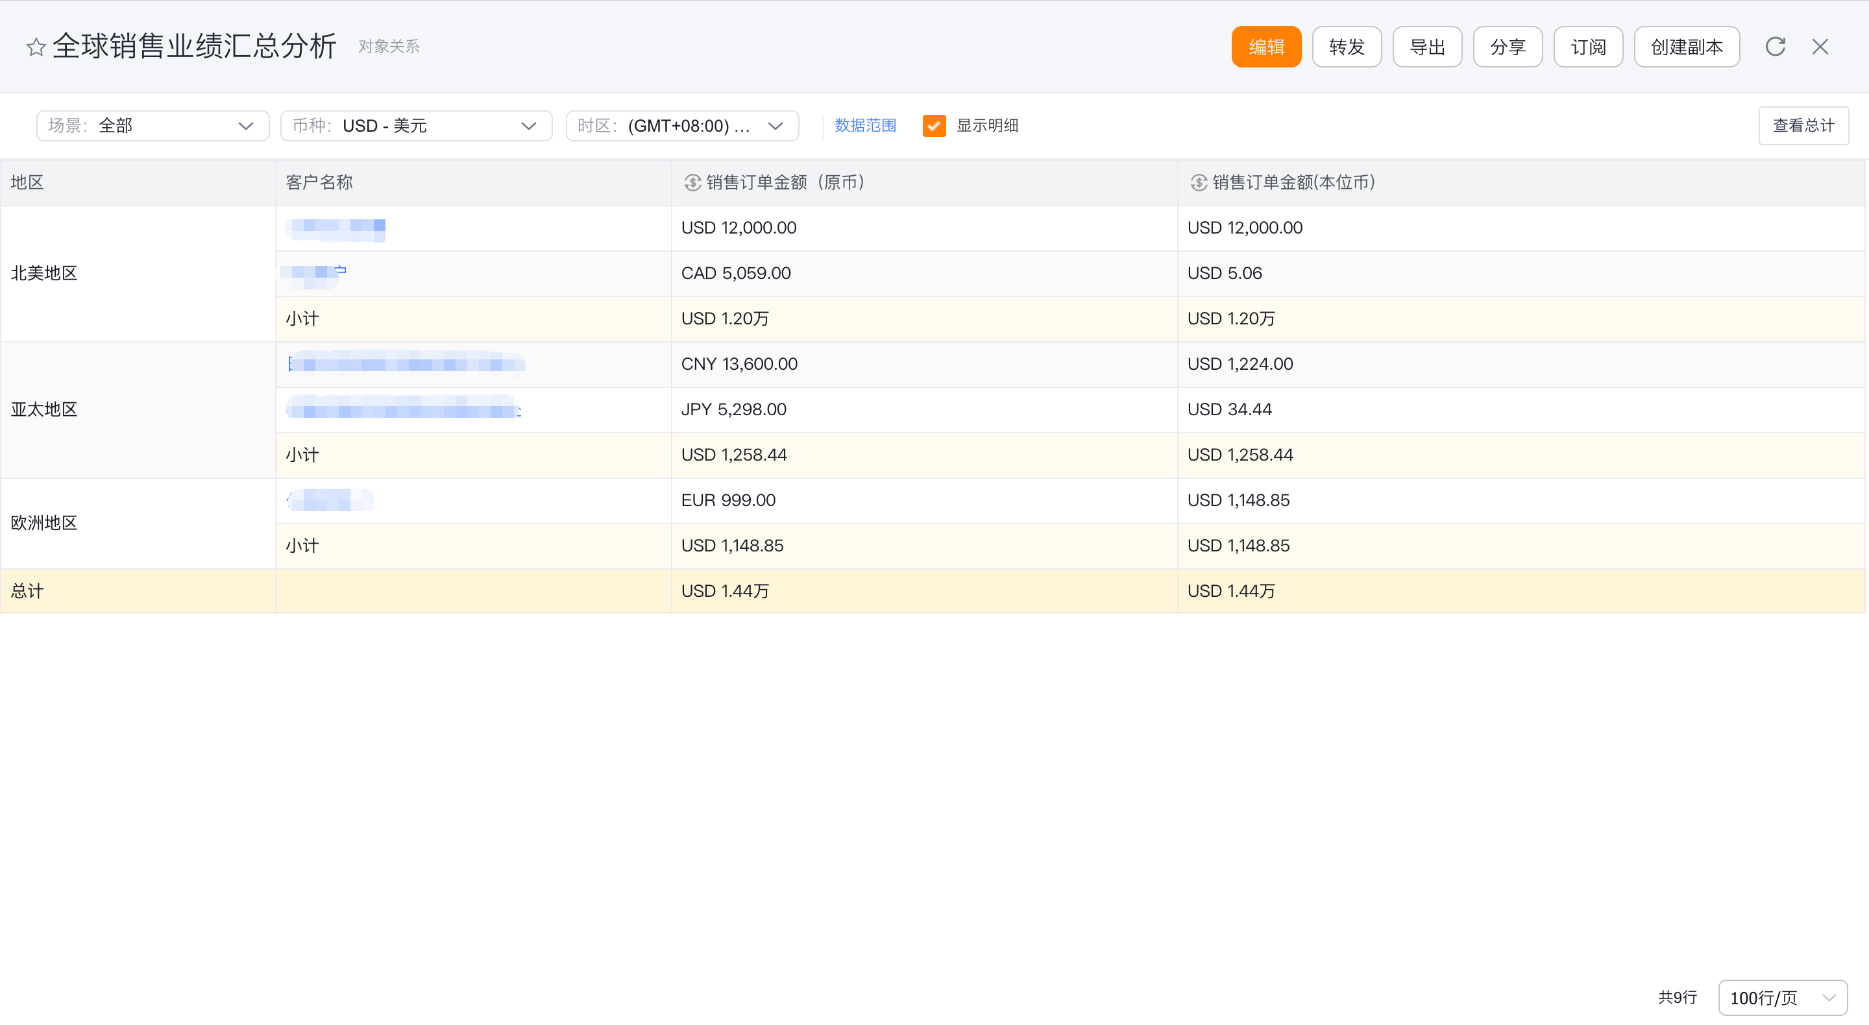Click the refresh icon
The height and width of the screenshot is (1025, 1869).
(1775, 47)
